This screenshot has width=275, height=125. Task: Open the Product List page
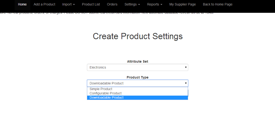(91, 4)
